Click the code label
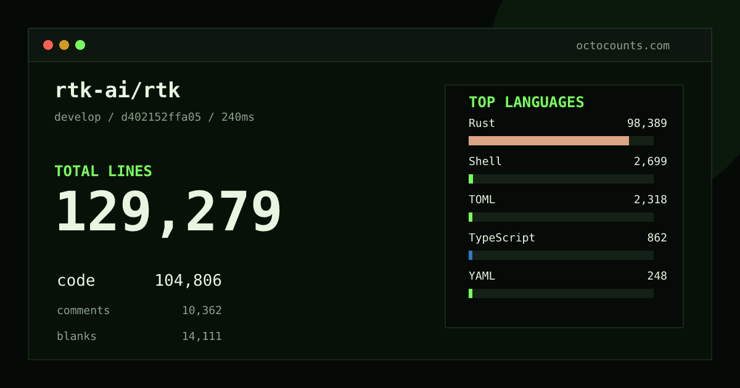740x388 pixels. [76, 281]
